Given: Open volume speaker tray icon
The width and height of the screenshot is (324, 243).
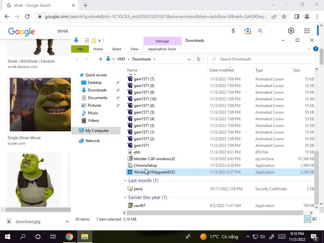Looking at the screenshot, I should pyautogui.click(x=263, y=237).
